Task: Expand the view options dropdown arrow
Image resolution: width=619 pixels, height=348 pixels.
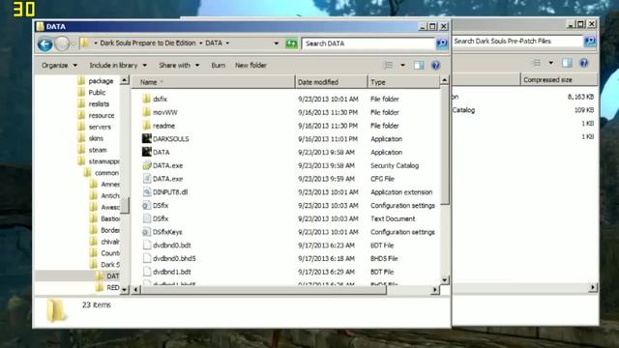Action: coord(402,65)
